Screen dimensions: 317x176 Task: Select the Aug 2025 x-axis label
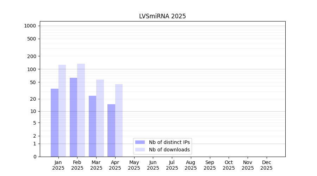[191, 165]
